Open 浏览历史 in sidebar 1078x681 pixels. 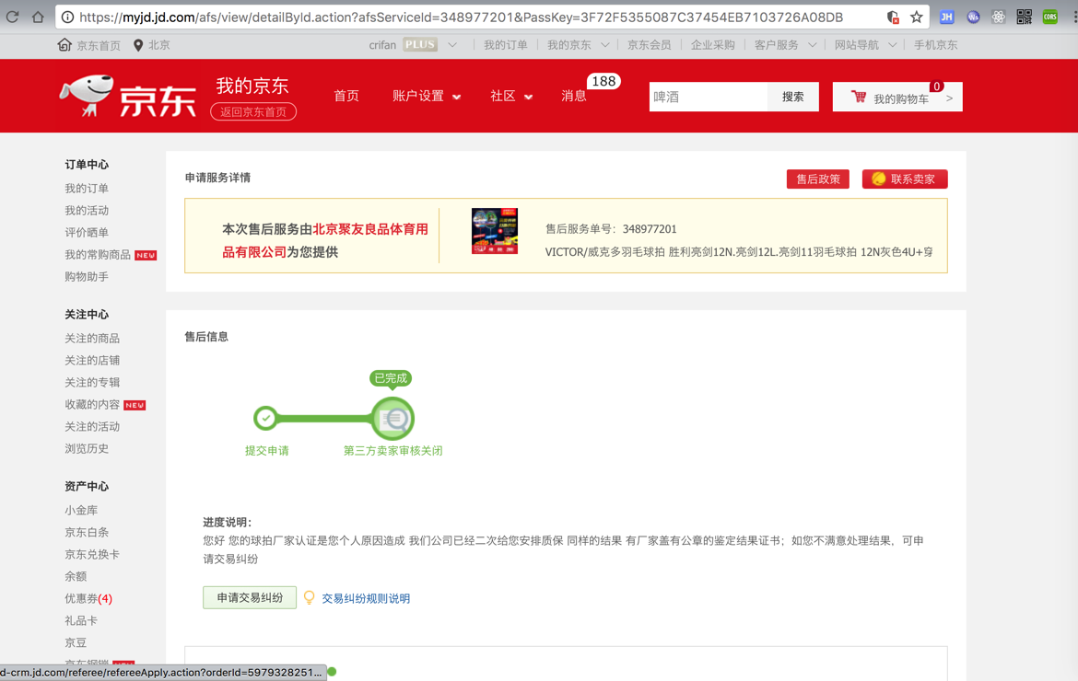[x=87, y=448]
